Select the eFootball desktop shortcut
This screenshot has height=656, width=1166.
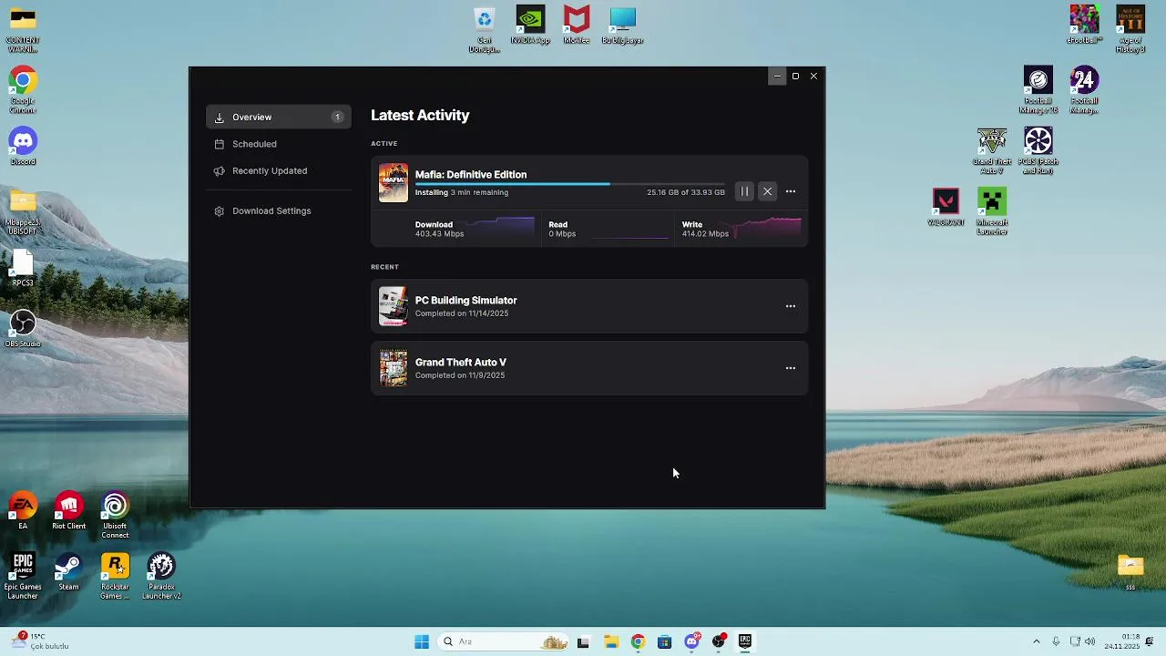[x=1084, y=25]
